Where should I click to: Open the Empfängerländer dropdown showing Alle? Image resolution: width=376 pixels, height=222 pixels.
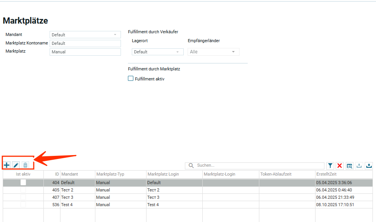pyautogui.click(x=213, y=52)
